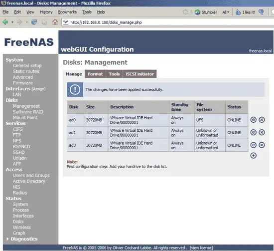Image resolution: width=274 pixels, height=251 pixels.
Task: Open Status Wireless page
Action: 22,228
